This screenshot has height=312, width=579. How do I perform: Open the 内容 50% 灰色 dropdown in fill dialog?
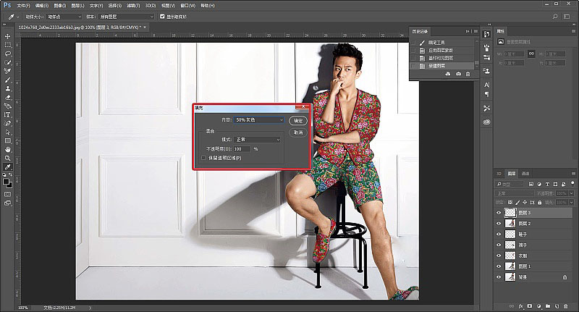[x=259, y=120]
